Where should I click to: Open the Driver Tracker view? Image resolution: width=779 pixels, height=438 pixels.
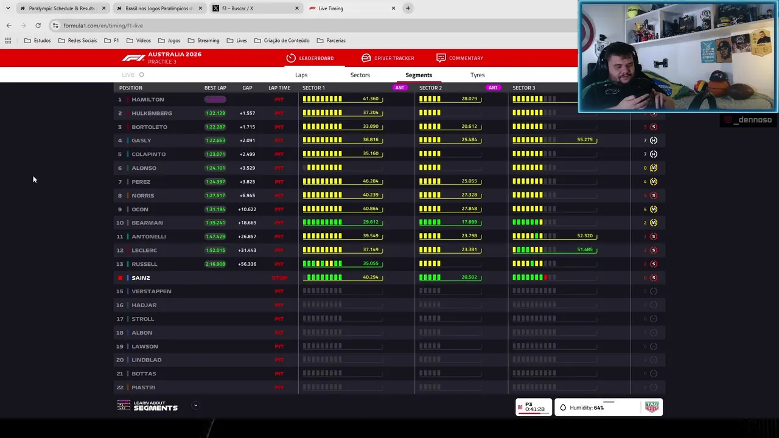(x=387, y=58)
